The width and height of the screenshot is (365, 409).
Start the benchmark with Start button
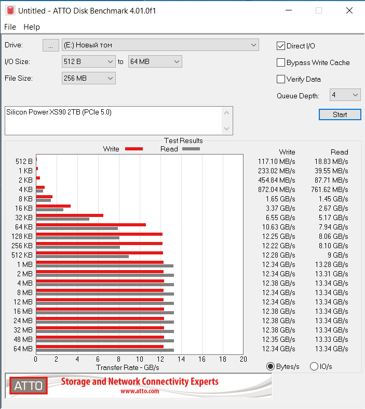point(340,114)
